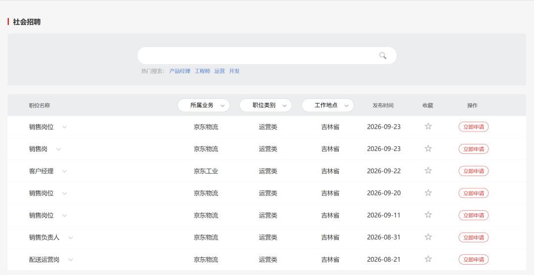Image resolution: width=534 pixels, height=275 pixels.
Task: Favorite the 2026-09-20 销售岗位 job star
Action: 428,193
